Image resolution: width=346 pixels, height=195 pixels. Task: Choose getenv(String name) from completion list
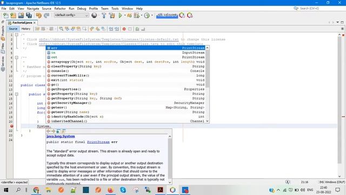126,112
